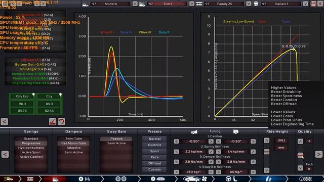The image size is (324, 182).
Task: Decrease front camber from -0.50°
Action: click(176, 142)
